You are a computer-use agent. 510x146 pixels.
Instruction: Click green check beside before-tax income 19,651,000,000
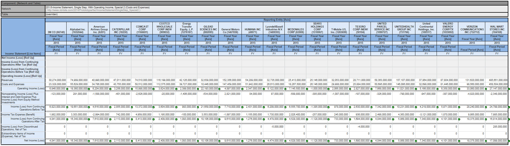89,107
